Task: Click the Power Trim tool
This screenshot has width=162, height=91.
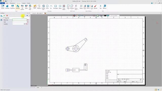Action: (x=76, y=7)
